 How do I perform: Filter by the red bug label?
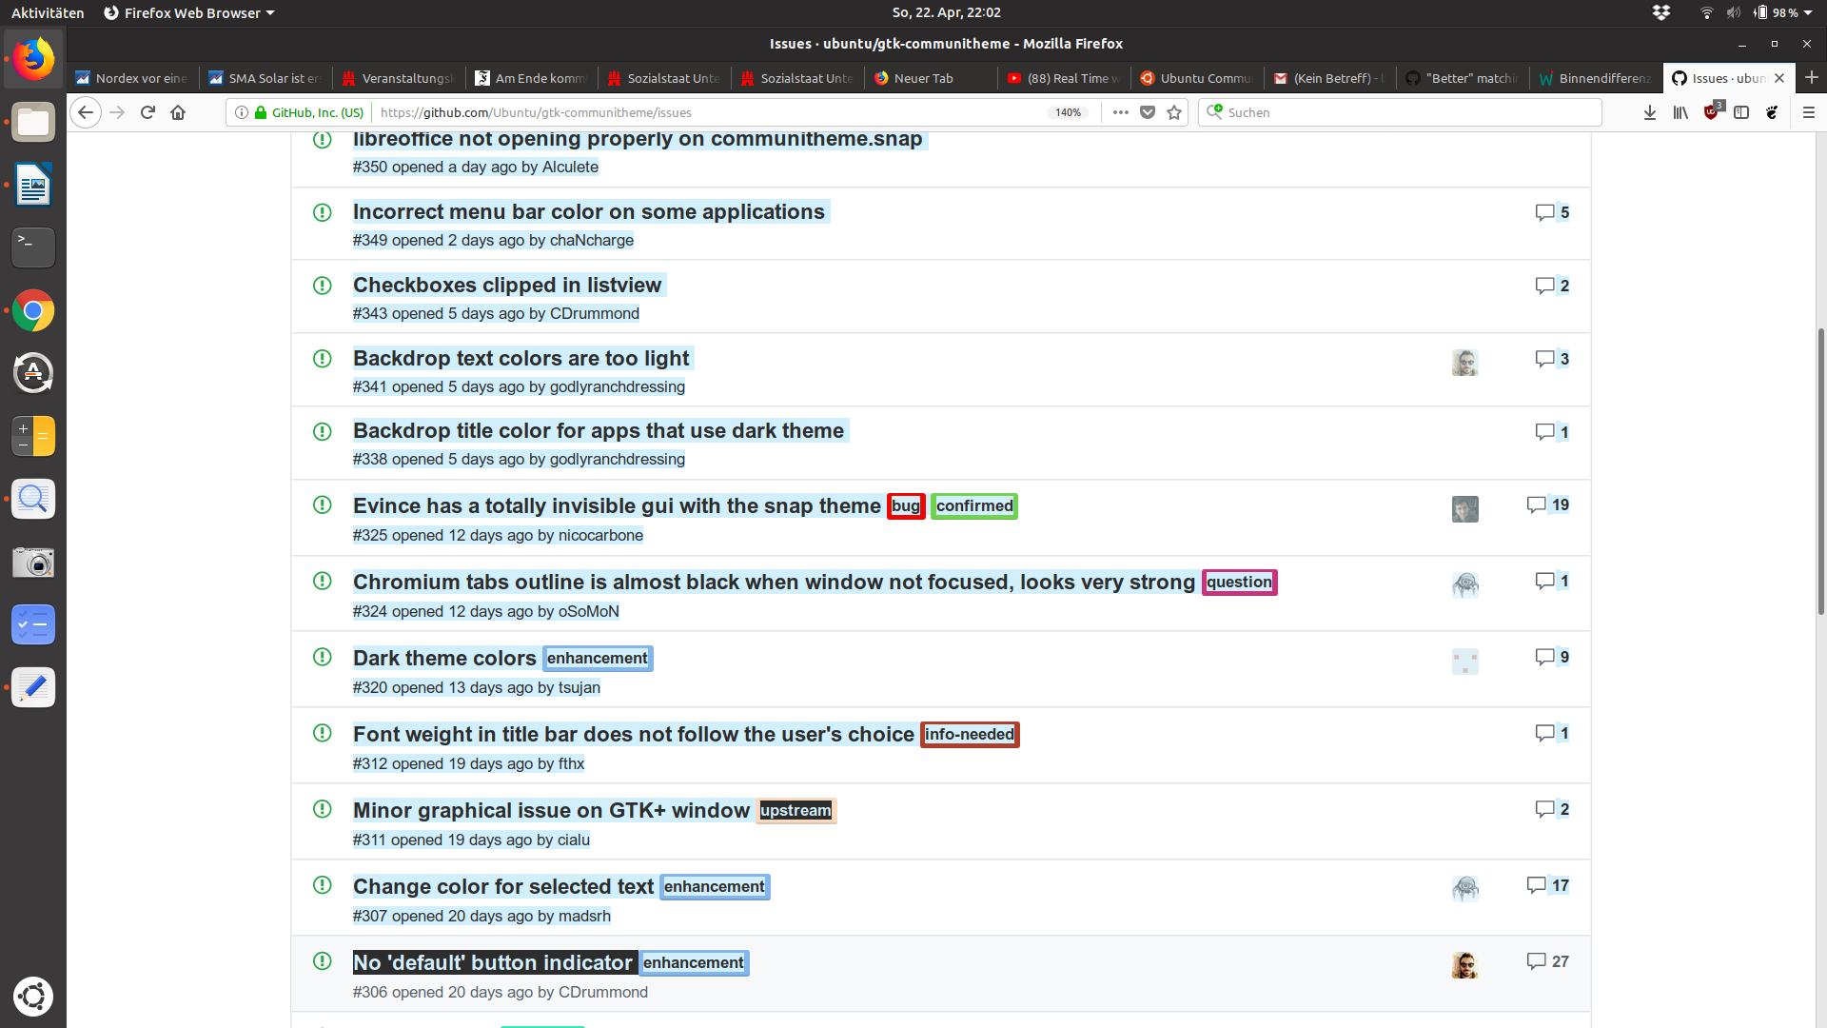(x=905, y=505)
